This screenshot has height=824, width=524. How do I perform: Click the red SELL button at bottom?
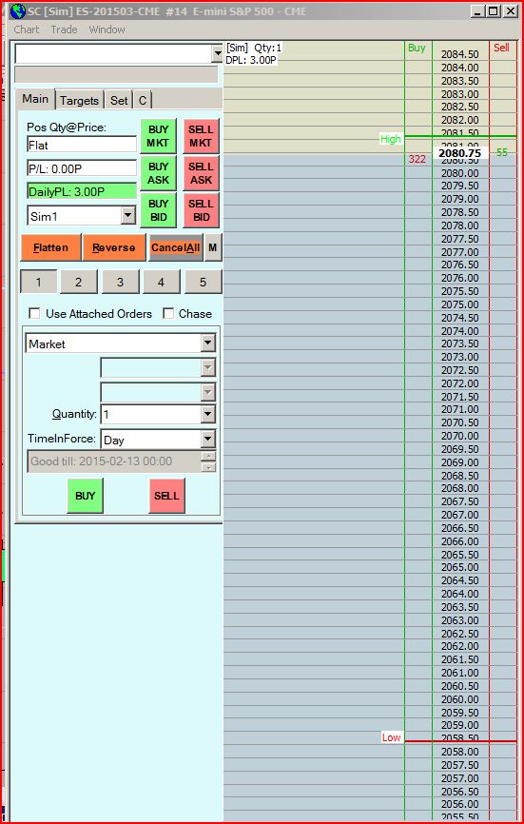(166, 496)
